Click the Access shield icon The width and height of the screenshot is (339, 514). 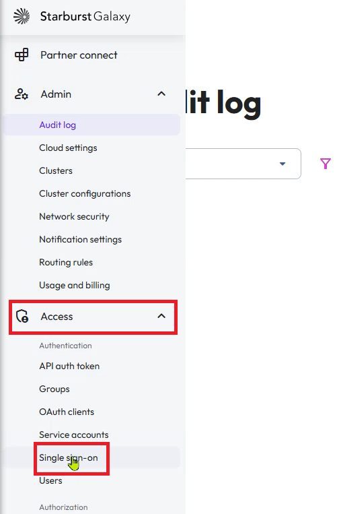click(22, 317)
